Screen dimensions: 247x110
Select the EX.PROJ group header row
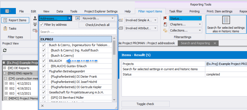click(x=76, y=39)
